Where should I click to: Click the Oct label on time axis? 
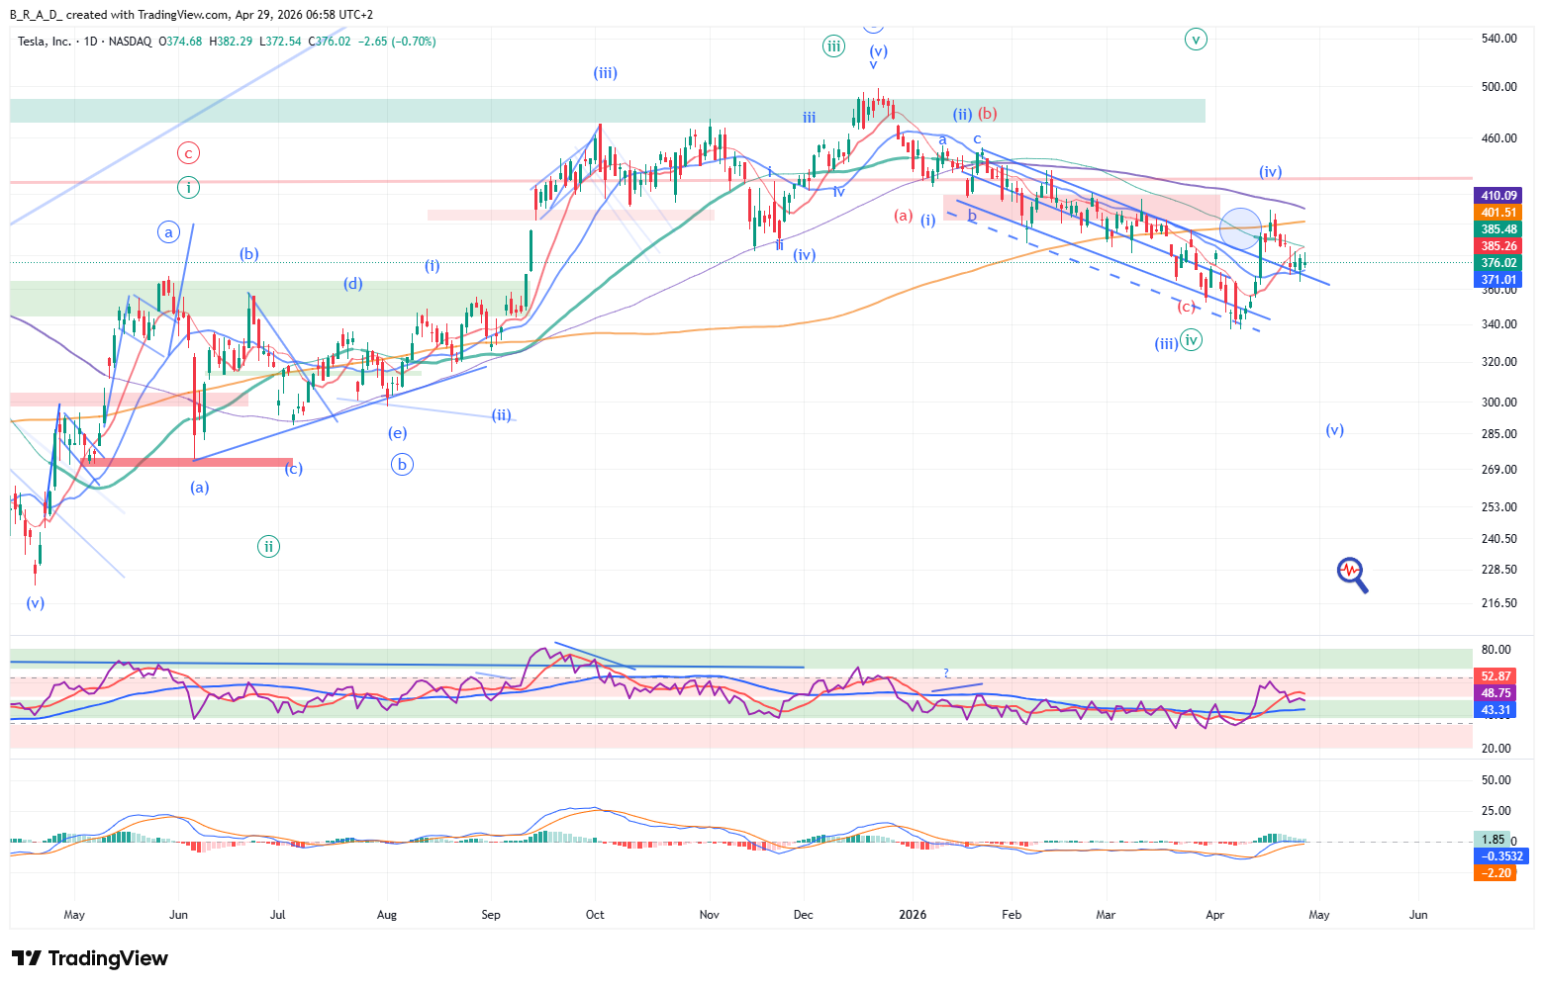(595, 915)
